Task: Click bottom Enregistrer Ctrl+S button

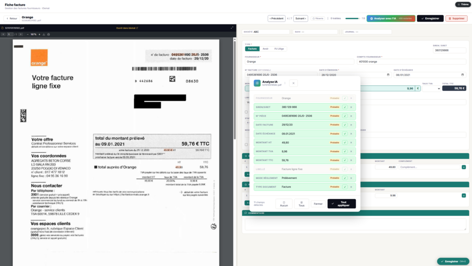Action: click(x=453, y=261)
